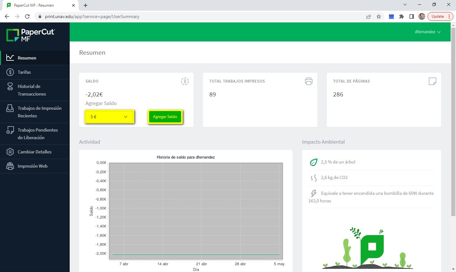
Task: Bookmark this page with the star icon
Action: pos(379,16)
